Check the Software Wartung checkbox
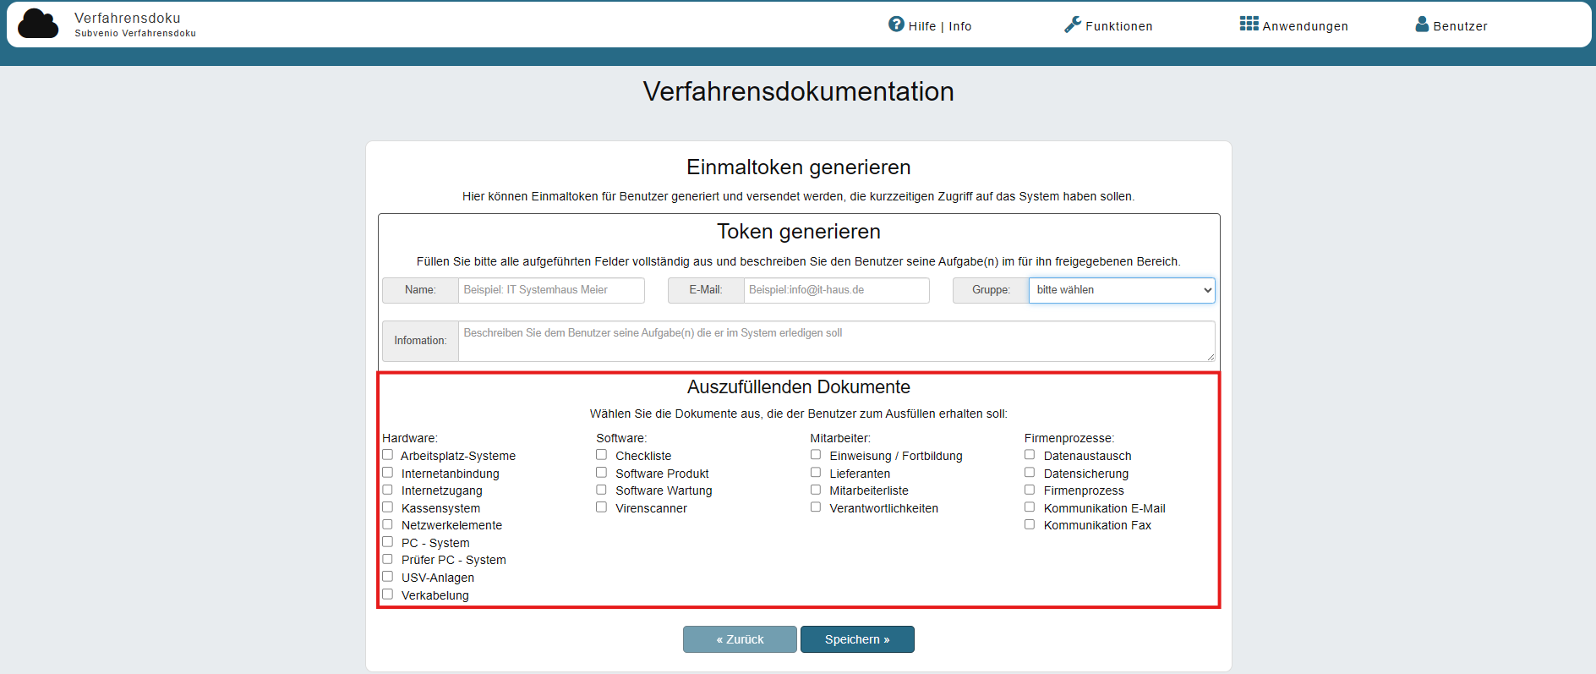The width and height of the screenshot is (1596, 674). (x=601, y=490)
